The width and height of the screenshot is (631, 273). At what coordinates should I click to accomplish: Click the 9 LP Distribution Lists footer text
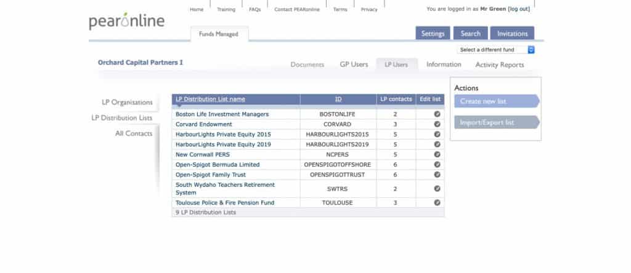[x=206, y=212]
